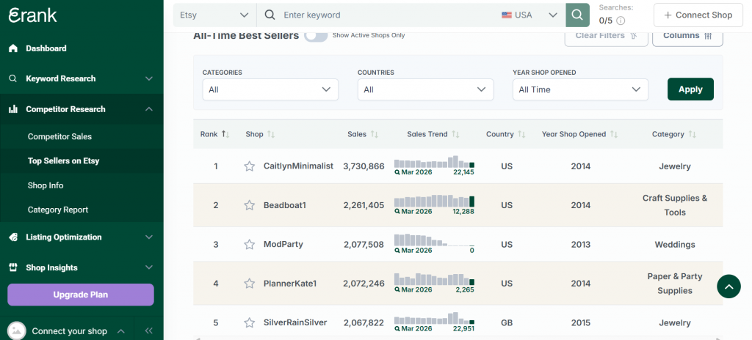Click the scroll-to-top arrow button
752x340 pixels.
(729, 287)
